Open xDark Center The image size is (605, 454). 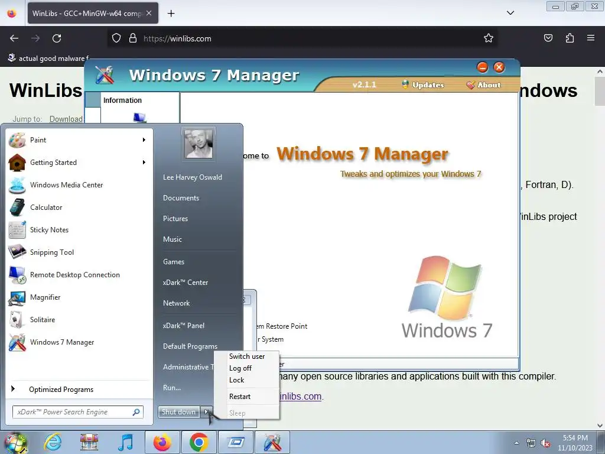click(186, 283)
